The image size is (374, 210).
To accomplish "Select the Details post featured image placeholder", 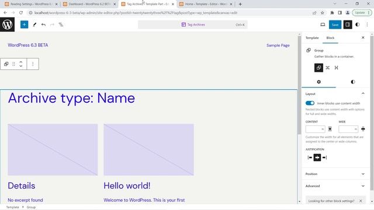I will pos(53,149).
